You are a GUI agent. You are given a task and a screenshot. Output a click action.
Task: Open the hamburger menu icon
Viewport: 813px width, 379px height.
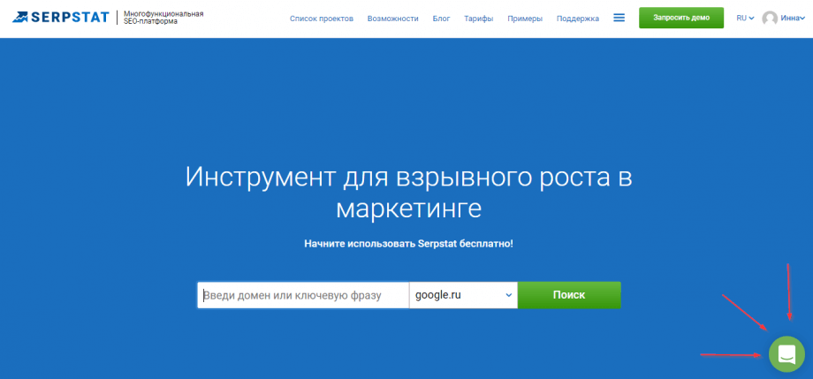tap(619, 18)
